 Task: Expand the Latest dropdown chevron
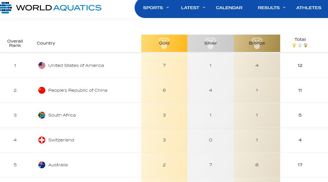click(x=204, y=7)
